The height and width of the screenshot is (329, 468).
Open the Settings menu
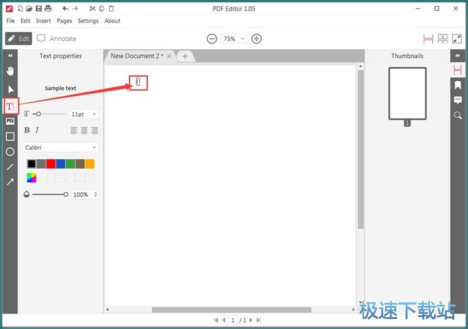point(88,21)
